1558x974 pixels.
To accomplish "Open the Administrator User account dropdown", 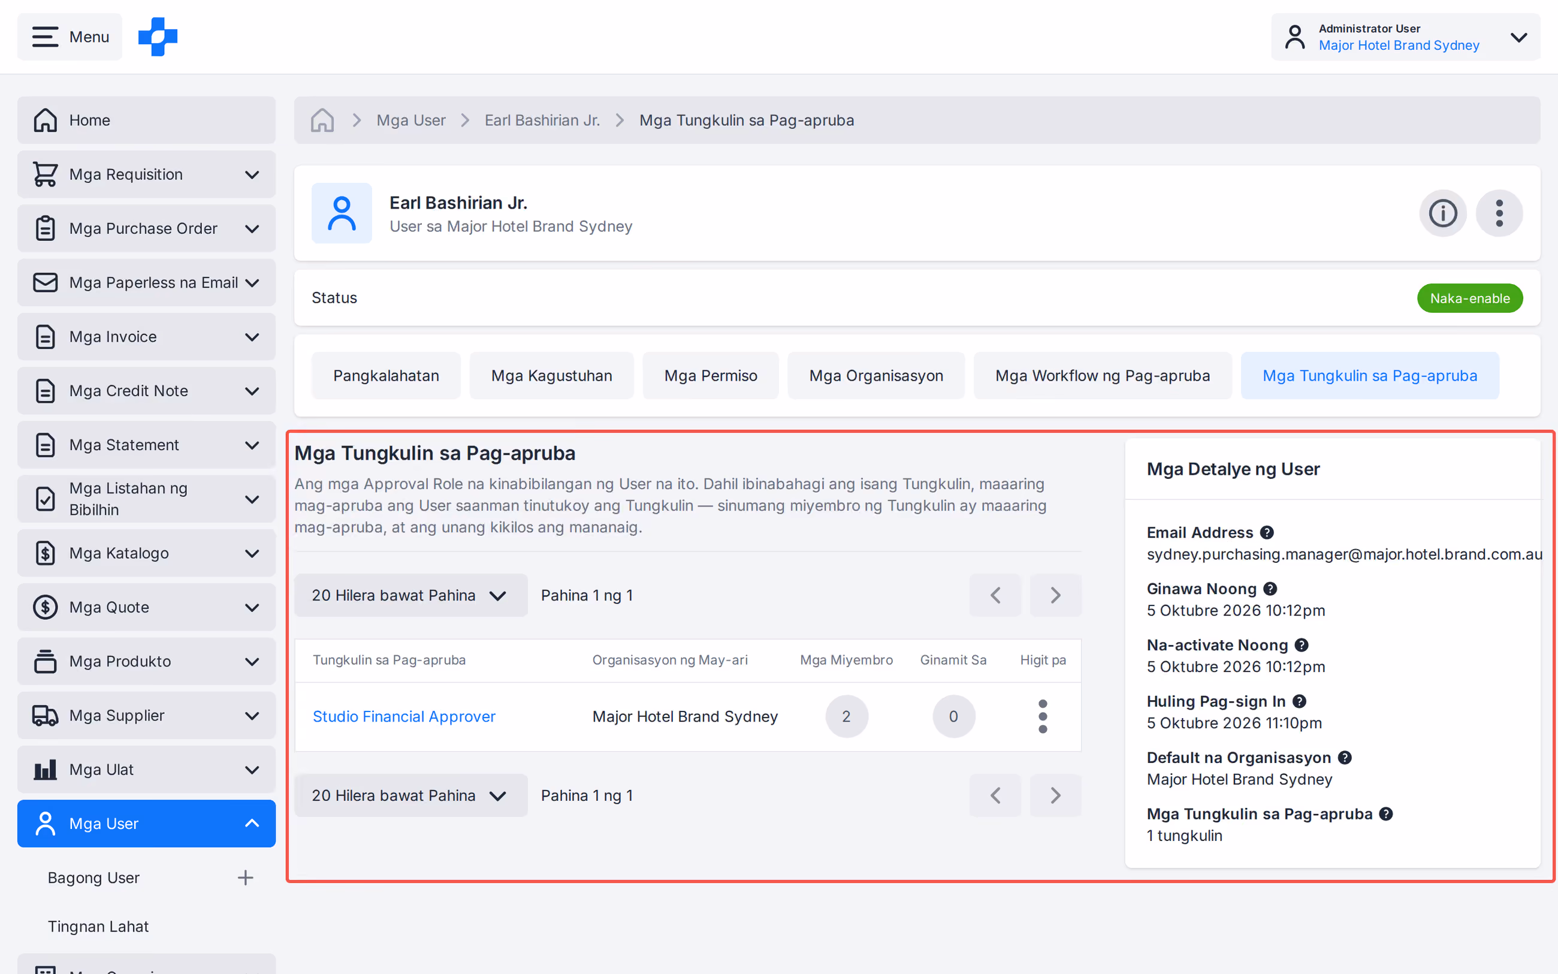I will pos(1405,37).
